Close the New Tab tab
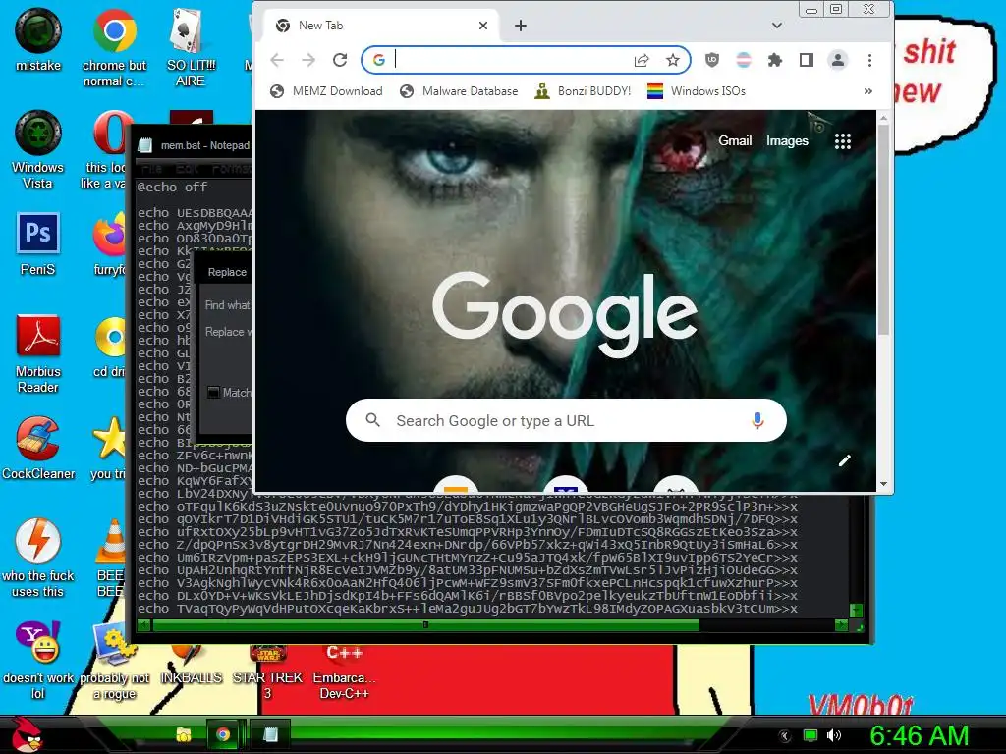This screenshot has width=1006, height=754. (483, 26)
